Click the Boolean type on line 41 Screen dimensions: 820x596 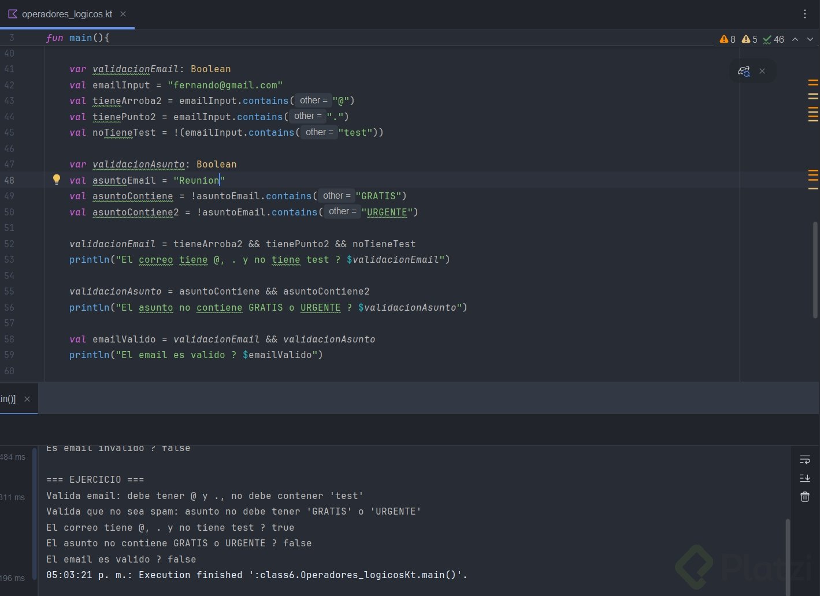coord(211,69)
